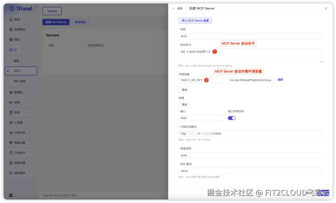This screenshot has height=203, width=336.
Task: Focus the 启动命令 textarea
Action: coord(250,56)
